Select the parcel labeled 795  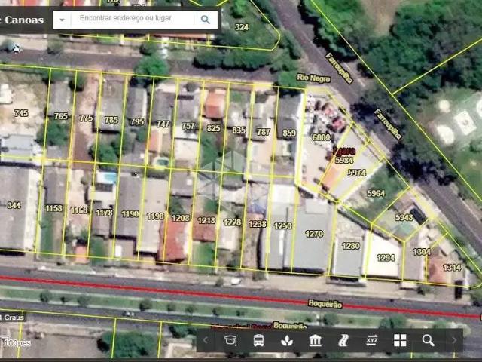tap(137, 121)
